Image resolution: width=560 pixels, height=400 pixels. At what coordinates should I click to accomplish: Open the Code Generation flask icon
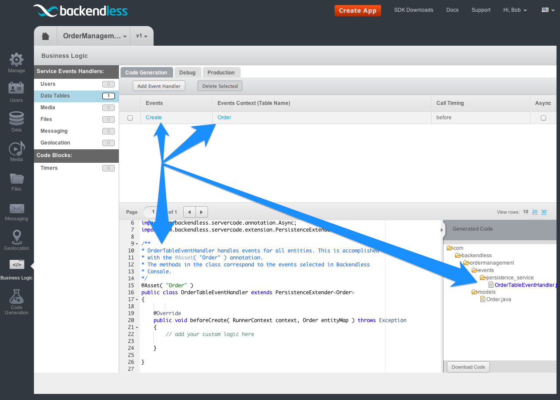[17, 296]
